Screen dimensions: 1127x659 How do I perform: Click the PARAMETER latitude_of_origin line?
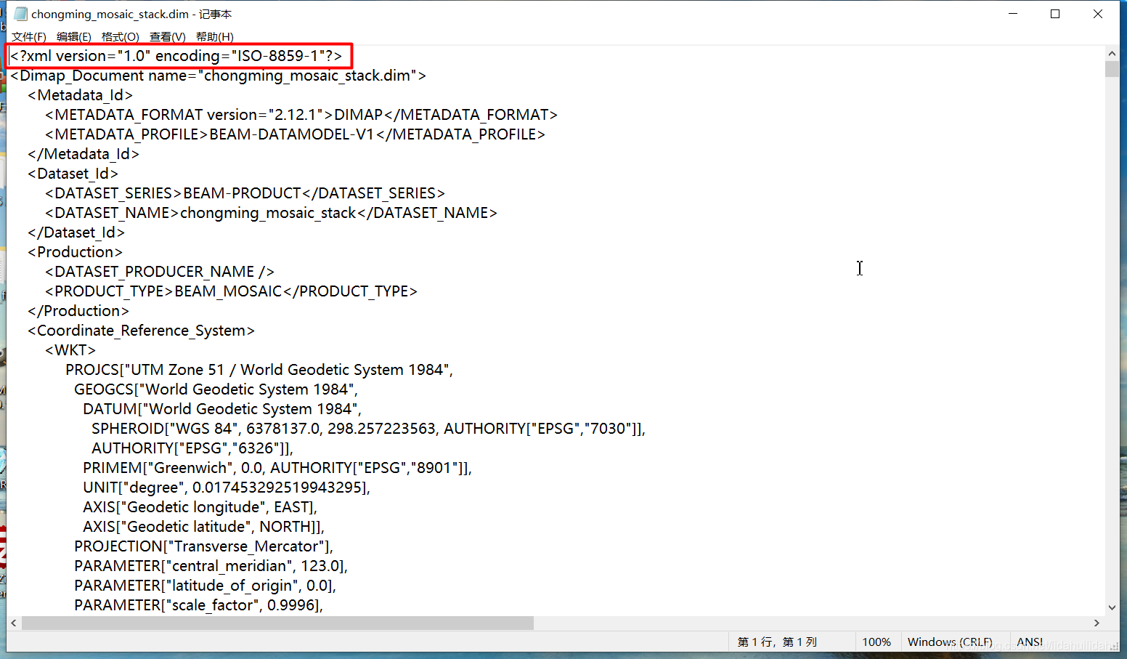point(206,586)
